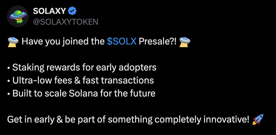Click the blue verified checkmark badge
Screen dimensions: 276x135
72,11
